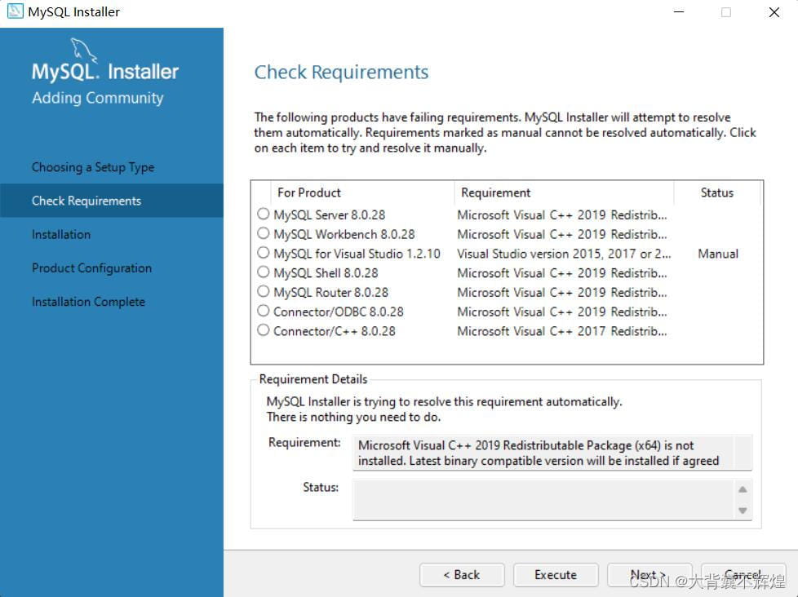Open the Choosing a Setup Type step

click(92, 167)
